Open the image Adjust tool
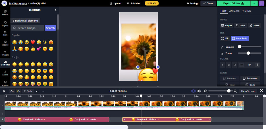 [226, 26]
